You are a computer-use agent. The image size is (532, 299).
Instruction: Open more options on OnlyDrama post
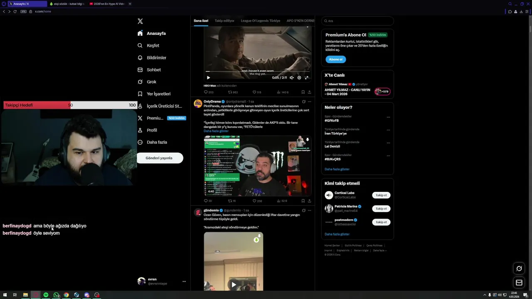point(309,101)
